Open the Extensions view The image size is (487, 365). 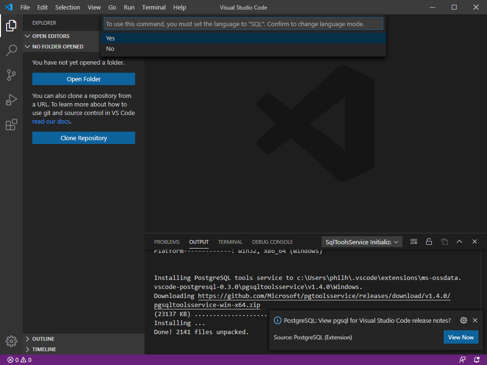(11, 125)
